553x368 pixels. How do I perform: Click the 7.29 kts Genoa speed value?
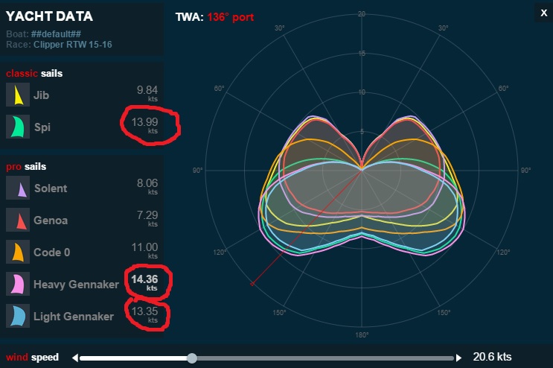[147, 218]
